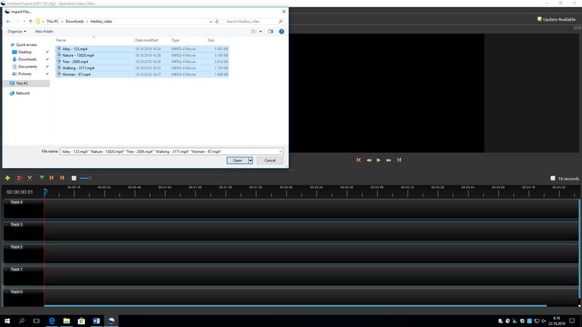
Task: Select the Tree - 2009.mp4 file
Action: point(75,61)
